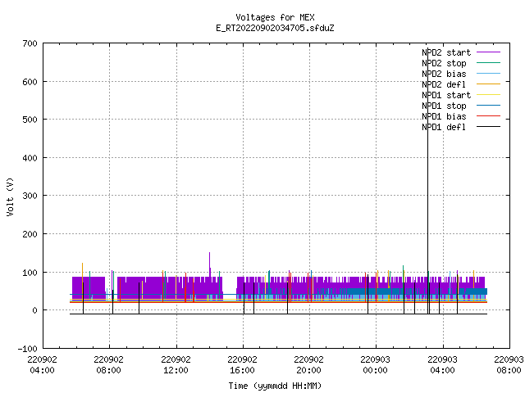The height and width of the screenshot is (393, 525).
Task: Click the '220902 12:00' x-axis tick label
Action: 176,365
